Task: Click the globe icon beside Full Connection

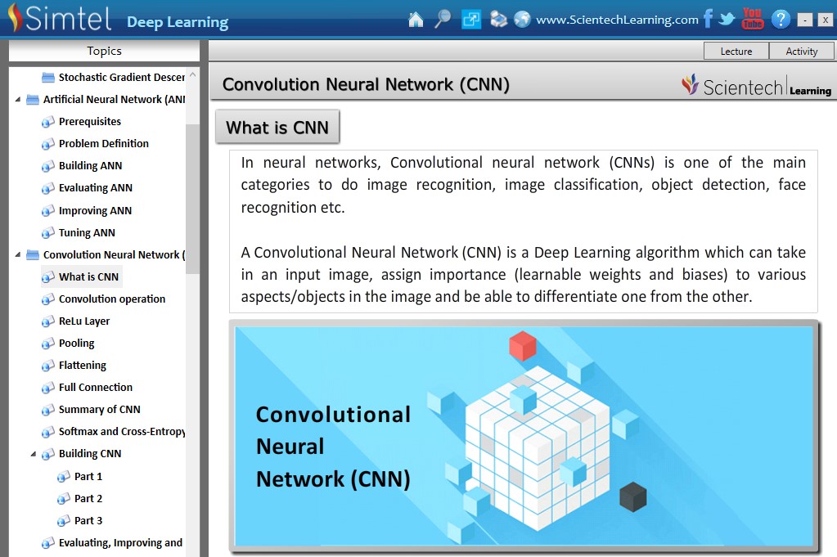Action: click(x=48, y=388)
